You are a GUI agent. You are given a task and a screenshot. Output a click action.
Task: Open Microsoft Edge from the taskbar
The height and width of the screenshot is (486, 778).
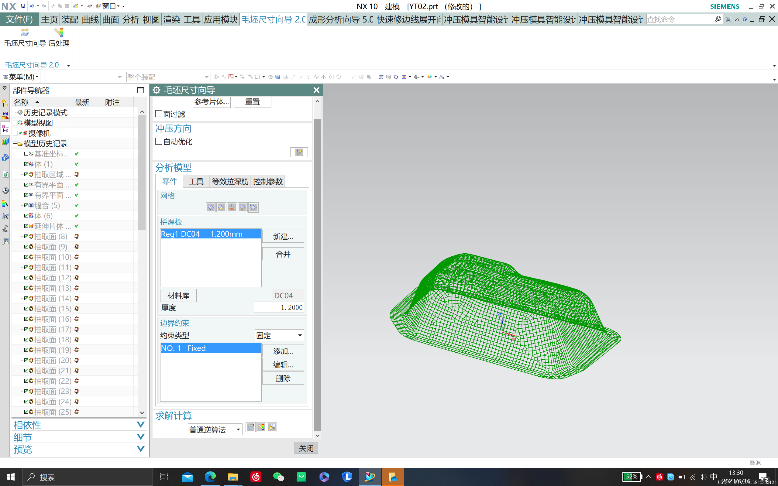210,477
